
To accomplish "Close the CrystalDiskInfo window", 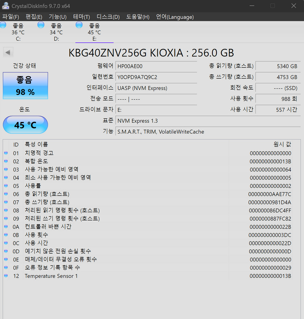I will pyautogui.click(x=293, y=6).
